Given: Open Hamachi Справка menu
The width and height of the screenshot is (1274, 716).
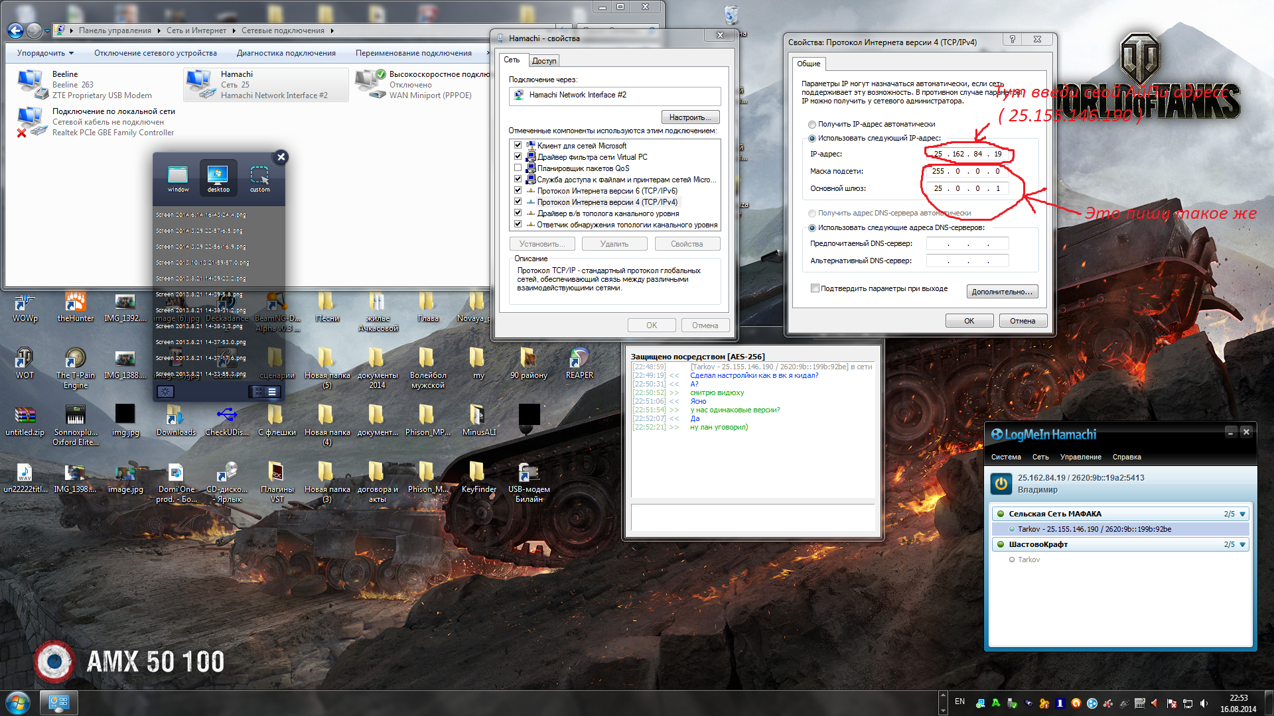Looking at the screenshot, I should click(x=1127, y=457).
